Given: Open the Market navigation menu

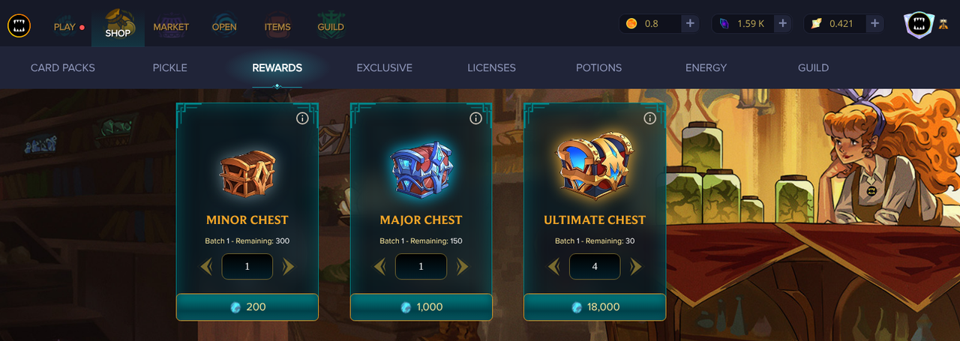Looking at the screenshot, I should click(x=171, y=26).
